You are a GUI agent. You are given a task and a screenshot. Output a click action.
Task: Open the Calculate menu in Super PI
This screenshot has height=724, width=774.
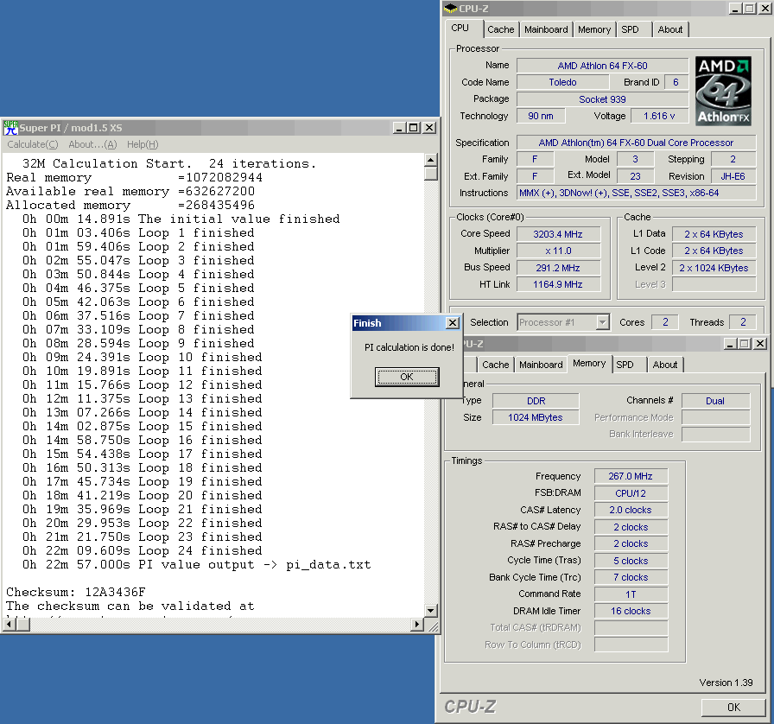tap(33, 144)
